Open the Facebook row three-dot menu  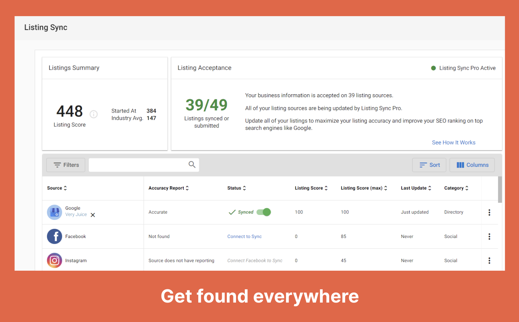[489, 237]
